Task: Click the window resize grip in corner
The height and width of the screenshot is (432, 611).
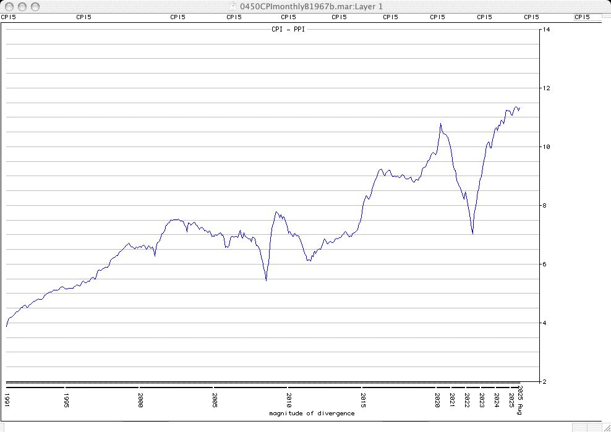Action: coord(605,426)
